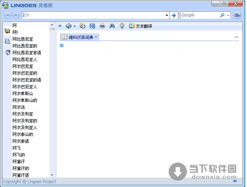Click the word list scrollbar thumb
Screen dimensions: 247x187
[x=52, y=29]
